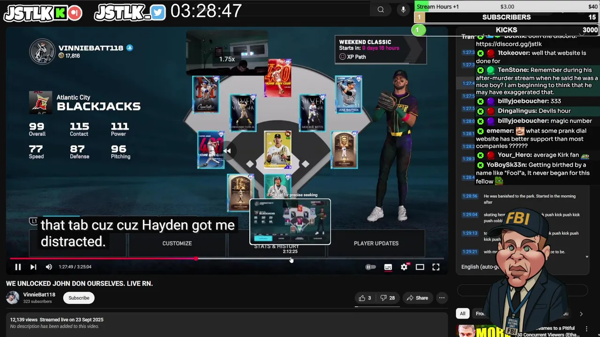Mute the video volume speaker icon
The image size is (600, 337).
[49, 267]
